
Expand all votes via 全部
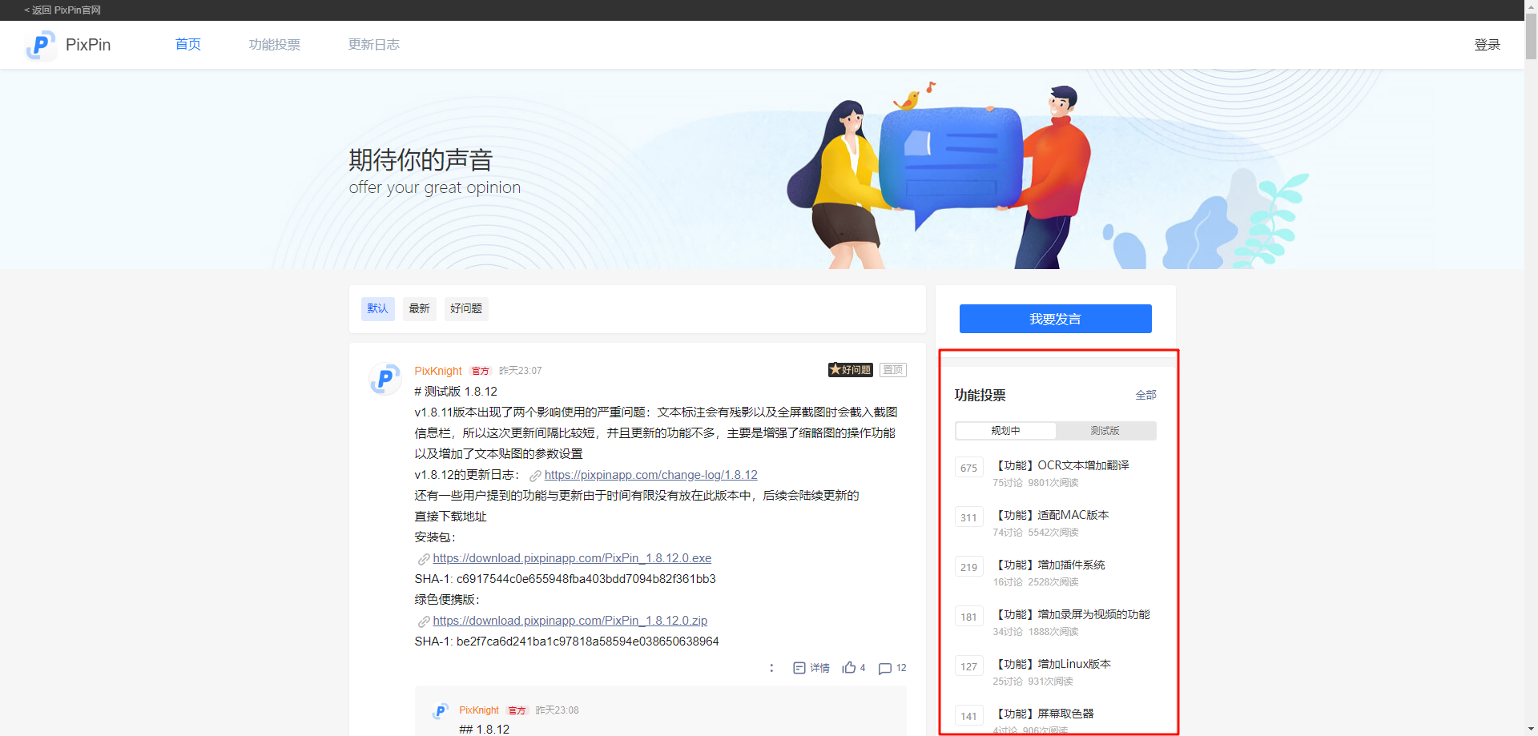click(x=1145, y=395)
